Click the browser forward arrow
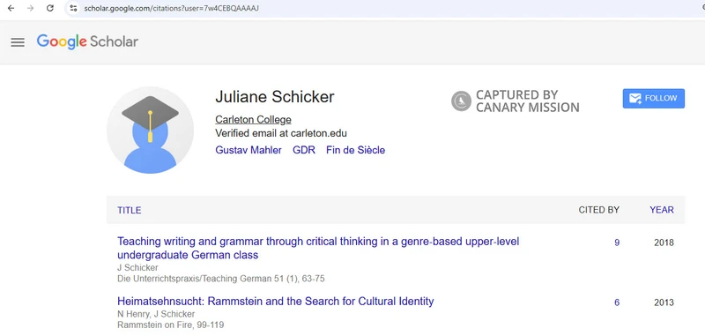 pos(30,8)
